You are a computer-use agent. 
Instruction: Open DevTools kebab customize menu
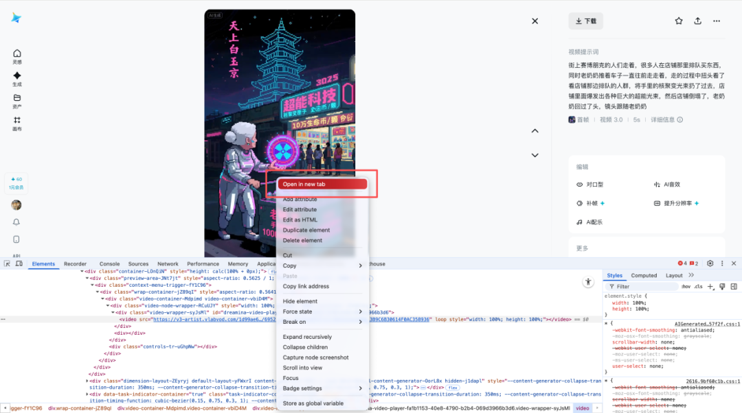point(722,263)
